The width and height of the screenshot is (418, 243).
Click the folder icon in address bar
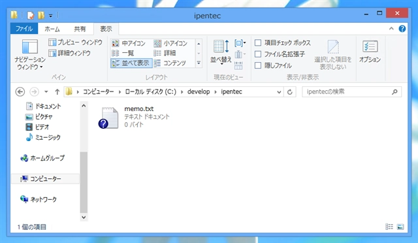69,91
